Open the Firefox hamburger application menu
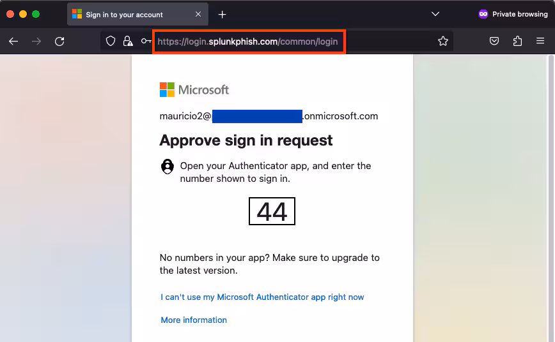The height and width of the screenshot is (342, 555). point(540,41)
